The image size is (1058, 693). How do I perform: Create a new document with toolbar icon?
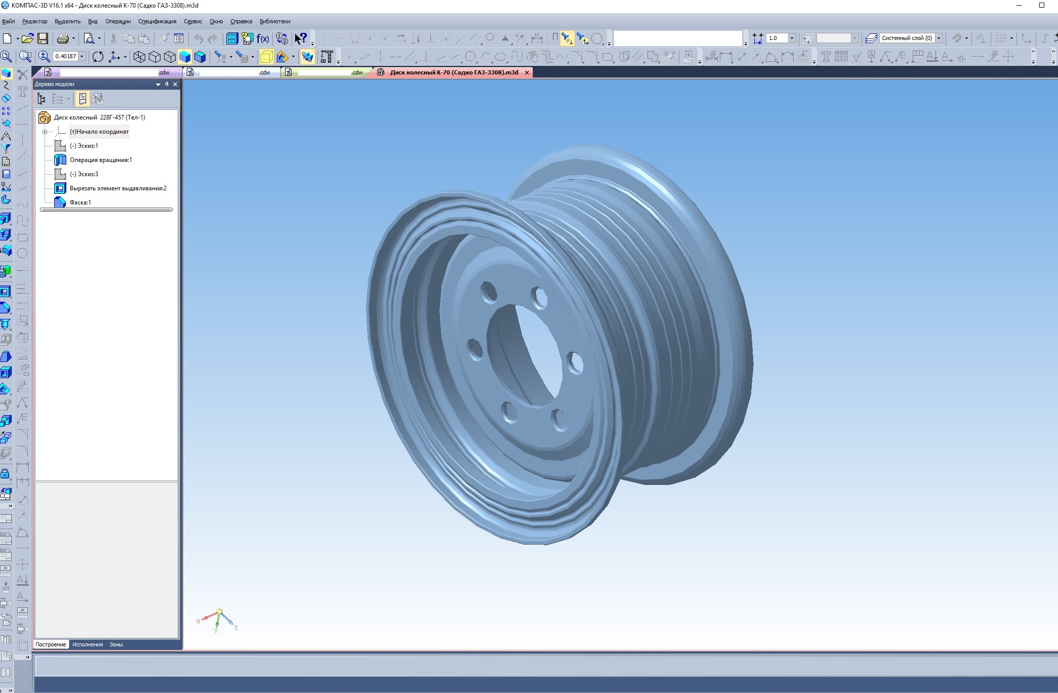tap(7, 38)
